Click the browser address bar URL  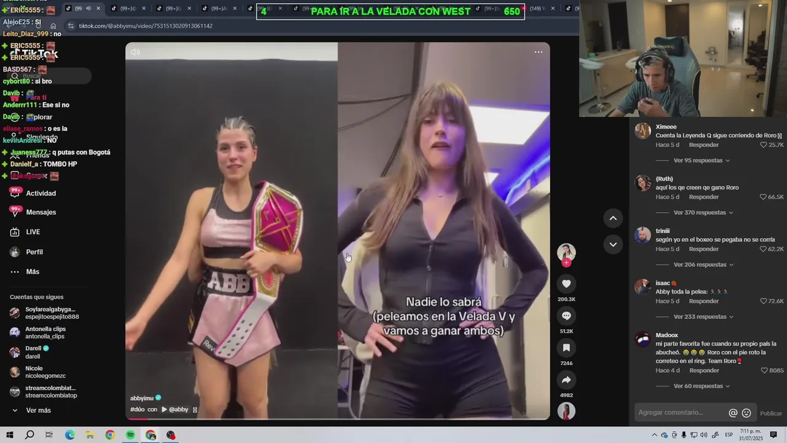[146, 26]
